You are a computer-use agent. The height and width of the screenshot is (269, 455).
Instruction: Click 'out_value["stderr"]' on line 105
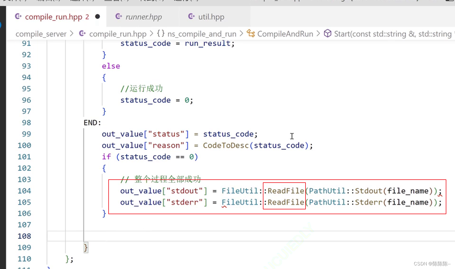click(164, 202)
